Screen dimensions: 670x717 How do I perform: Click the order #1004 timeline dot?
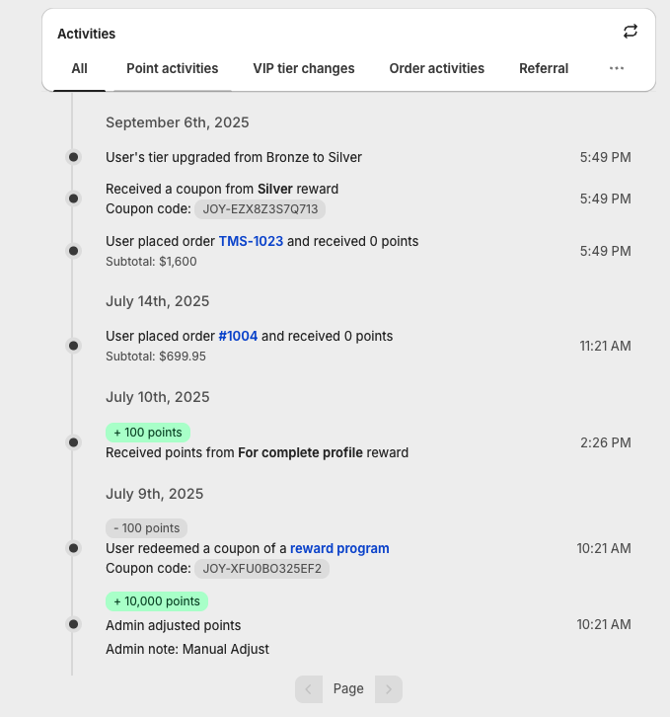(x=73, y=346)
